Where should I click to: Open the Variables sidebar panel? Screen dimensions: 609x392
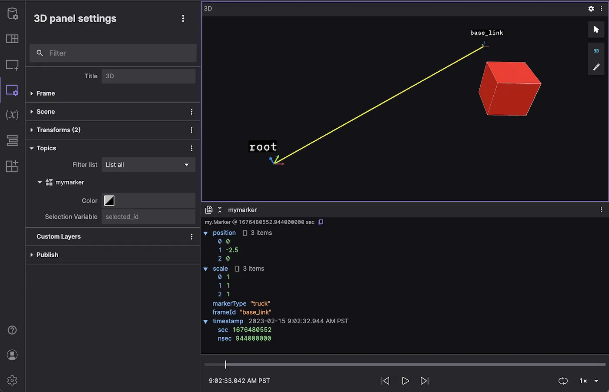(12, 115)
